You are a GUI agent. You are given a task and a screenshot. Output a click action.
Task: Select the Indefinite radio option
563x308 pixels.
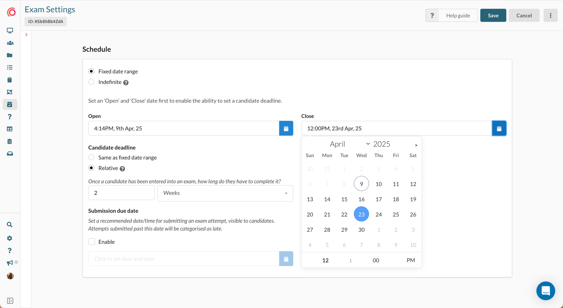click(x=92, y=82)
